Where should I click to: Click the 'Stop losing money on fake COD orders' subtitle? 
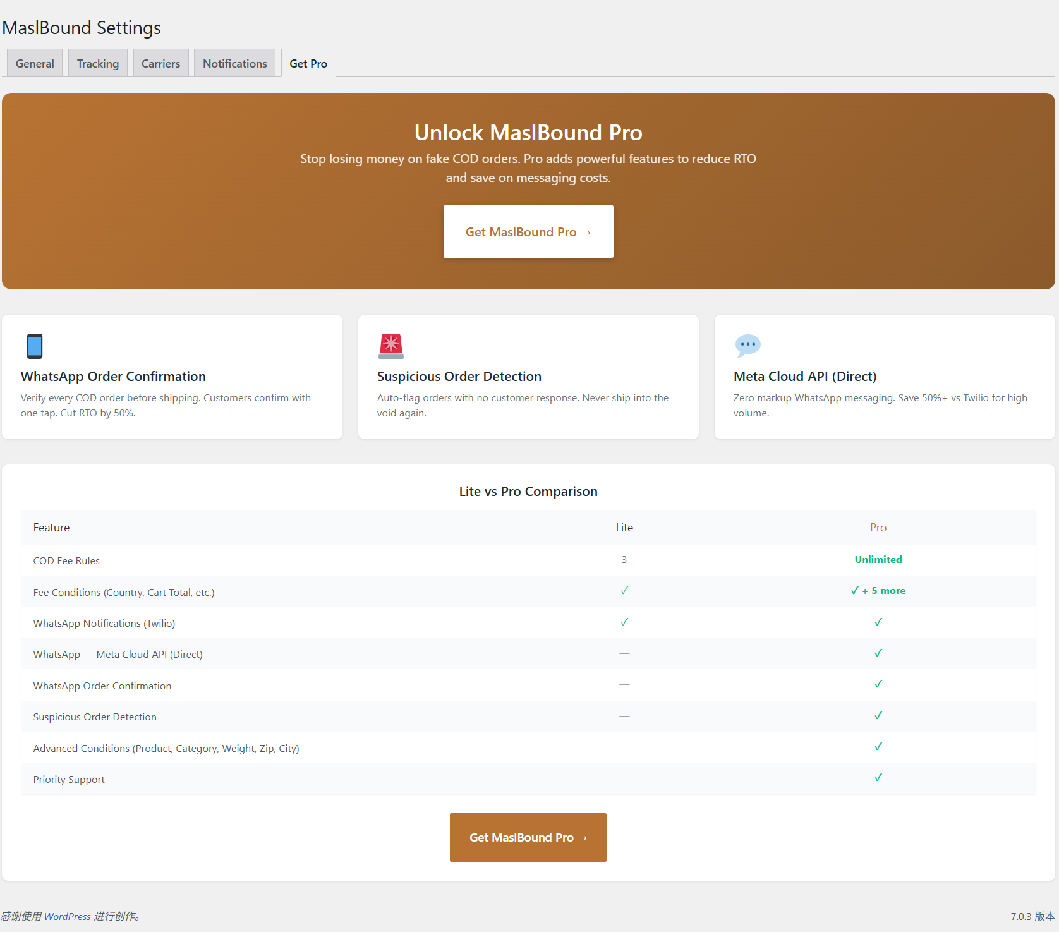pyautogui.click(x=528, y=168)
